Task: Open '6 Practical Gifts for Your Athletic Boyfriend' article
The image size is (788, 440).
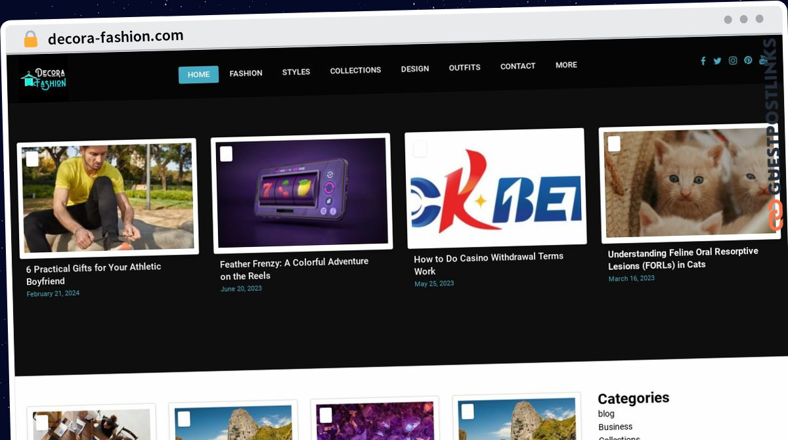Action: (x=93, y=274)
